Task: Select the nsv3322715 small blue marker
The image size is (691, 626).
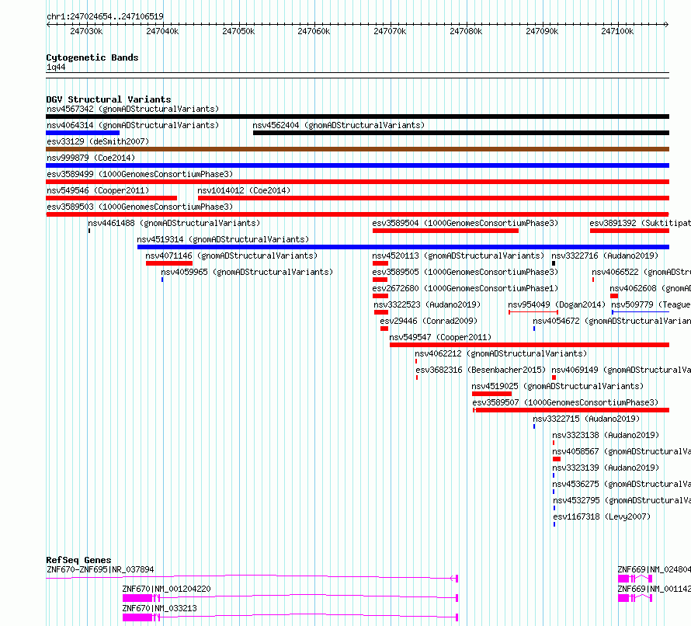Action: 534,426
